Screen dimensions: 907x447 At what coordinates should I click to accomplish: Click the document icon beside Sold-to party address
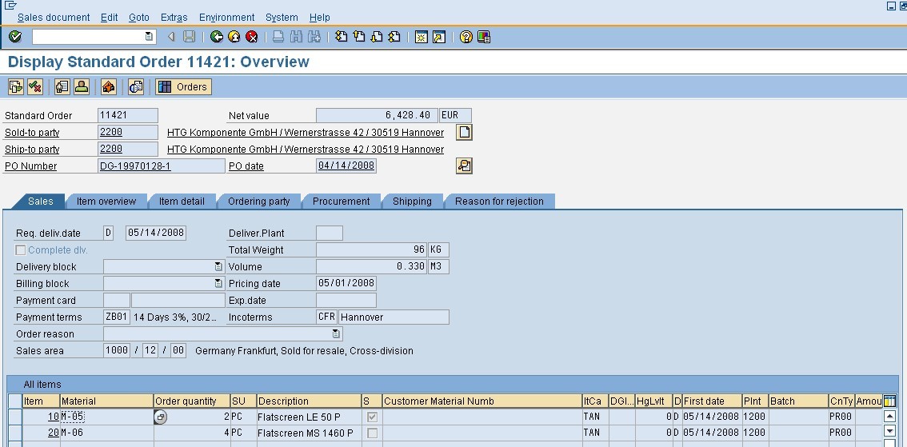click(464, 133)
